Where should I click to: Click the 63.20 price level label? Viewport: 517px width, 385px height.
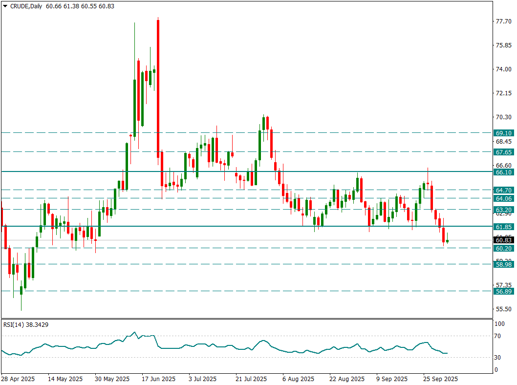[503, 209]
